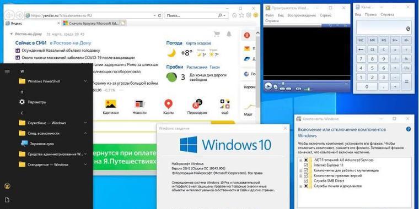This screenshot has height=209, width=419.
Task: Open the Новости service icon
Action: click(x=139, y=104)
